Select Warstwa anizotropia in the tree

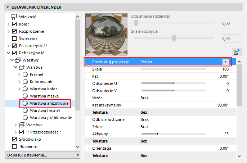coord(49,103)
